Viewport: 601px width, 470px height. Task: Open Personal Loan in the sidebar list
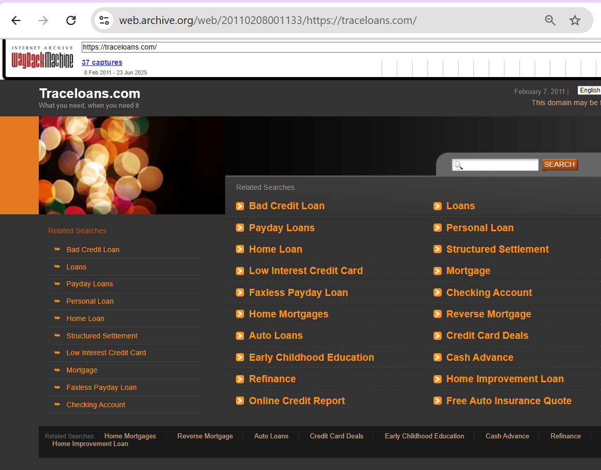(x=90, y=301)
